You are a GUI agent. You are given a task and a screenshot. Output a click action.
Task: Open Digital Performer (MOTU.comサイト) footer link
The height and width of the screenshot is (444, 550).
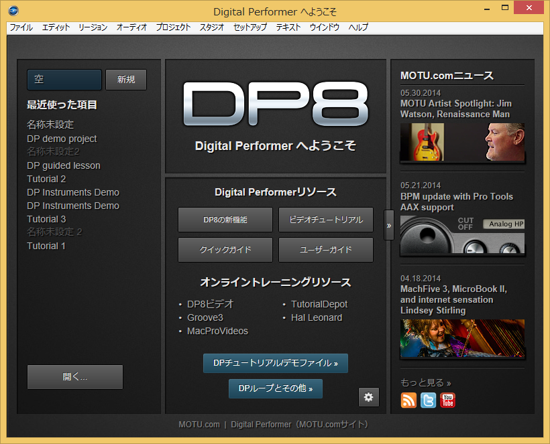click(300, 425)
